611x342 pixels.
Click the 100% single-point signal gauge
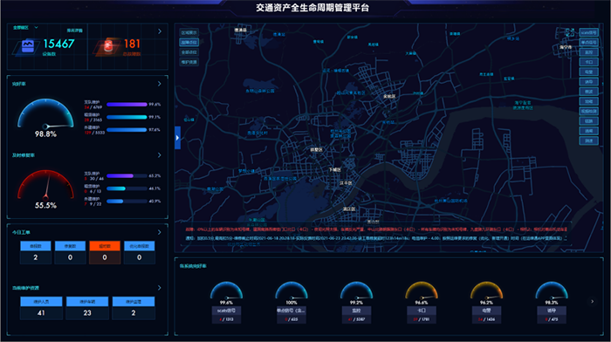click(292, 291)
